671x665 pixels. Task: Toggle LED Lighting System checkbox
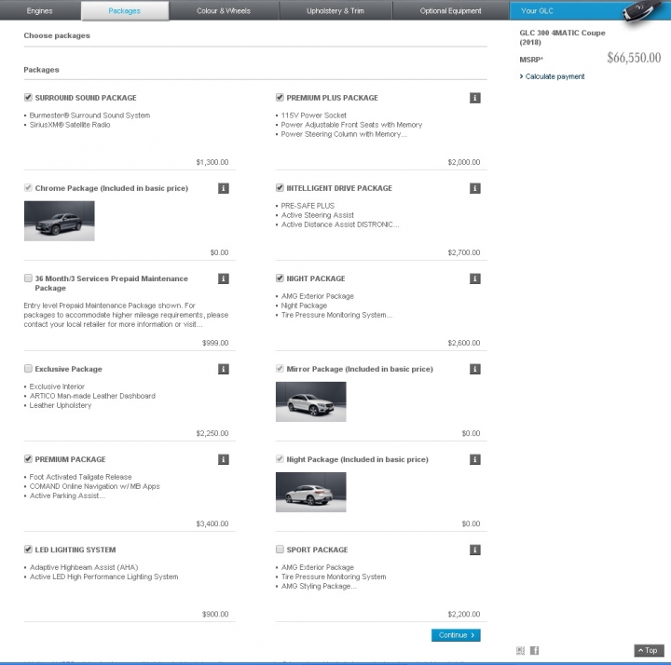tap(28, 550)
